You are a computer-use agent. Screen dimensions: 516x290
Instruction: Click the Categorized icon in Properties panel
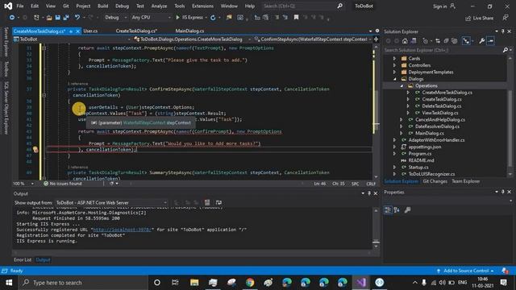click(x=388, y=209)
